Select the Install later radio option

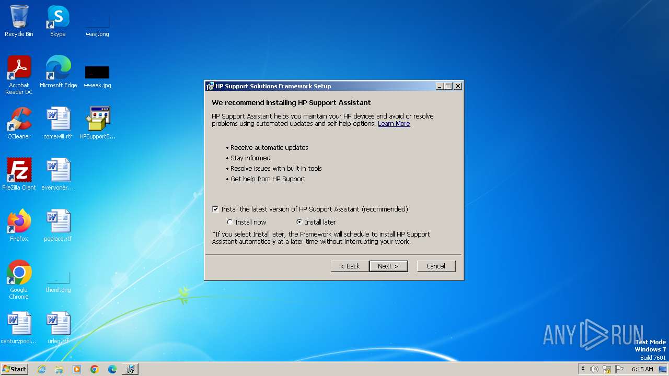coord(299,222)
